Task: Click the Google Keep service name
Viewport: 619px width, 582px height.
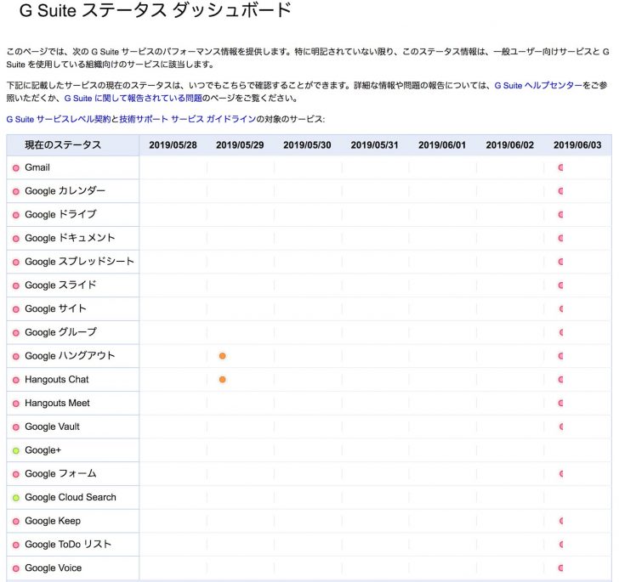Action: [53, 521]
